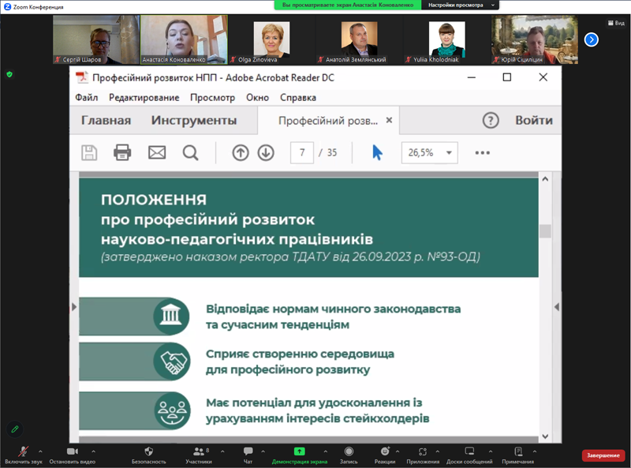Open the Zoom Security shield button
631x468 pixels.
pos(148,455)
